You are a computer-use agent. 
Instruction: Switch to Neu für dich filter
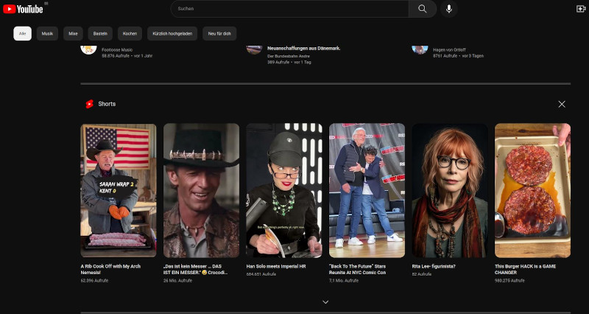220,34
